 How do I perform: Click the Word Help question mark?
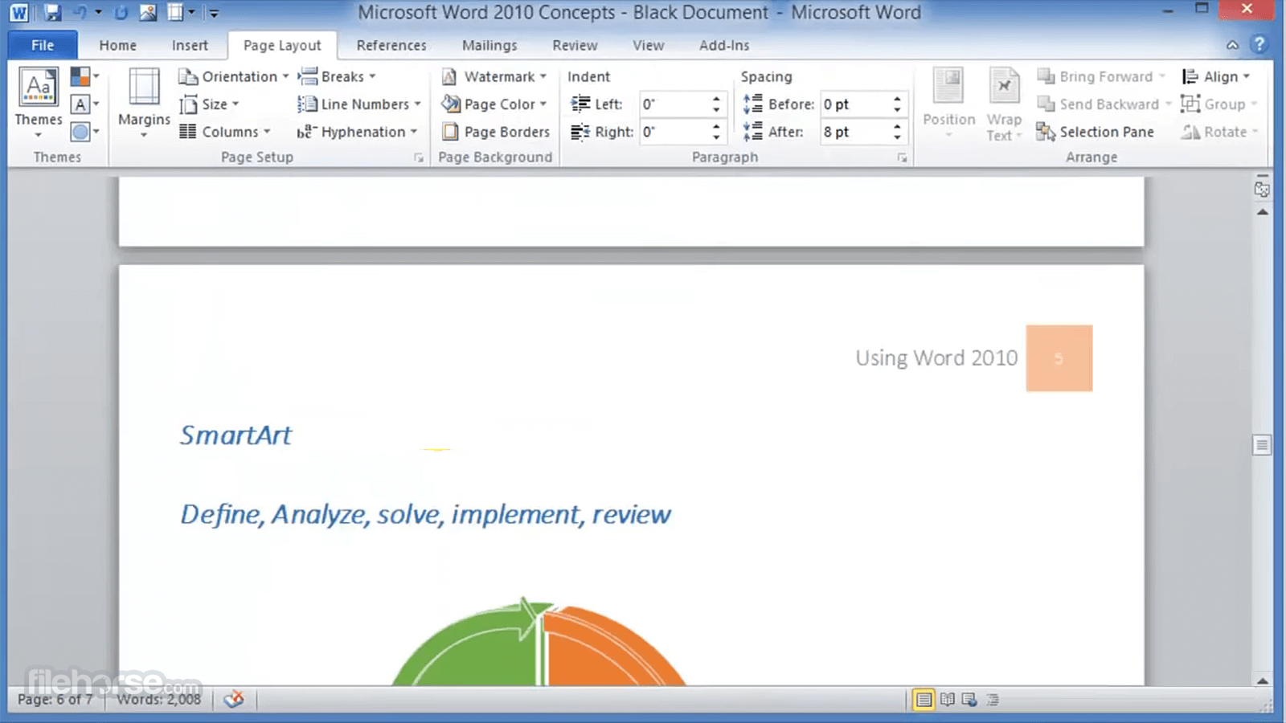click(x=1259, y=44)
